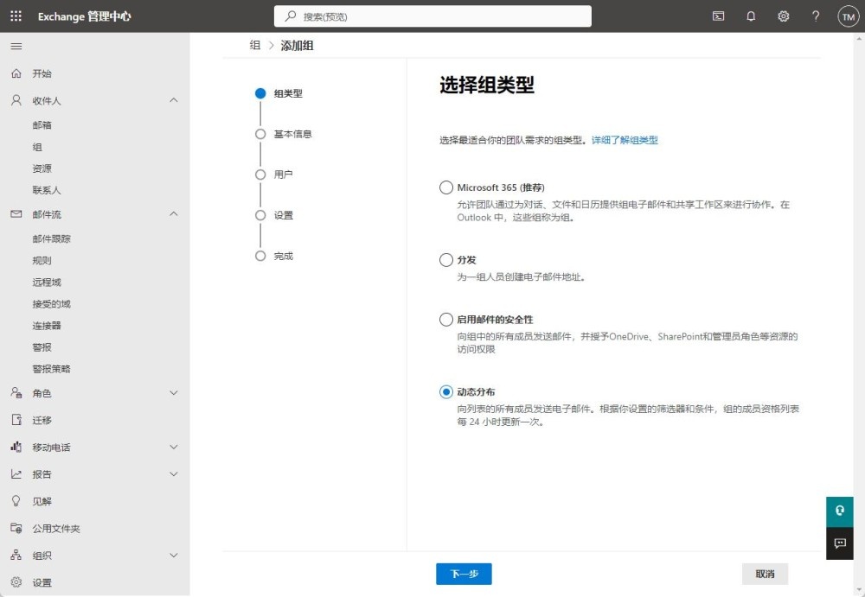The height and width of the screenshot is (597, 865).
Task: Expand the 角色 navigation section
Action: 173,393
